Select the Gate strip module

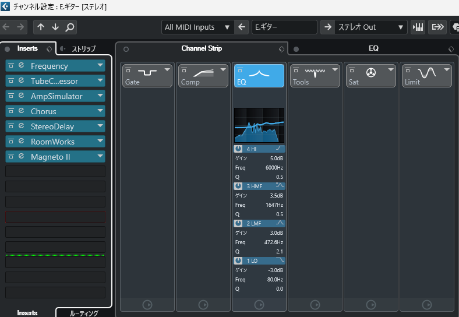(147, 76)
